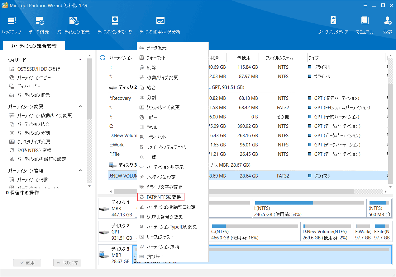Choose ドライブ文字の変更 in the context menu
The height and width of the screenshot is (277, 396).
pos(173,187)
